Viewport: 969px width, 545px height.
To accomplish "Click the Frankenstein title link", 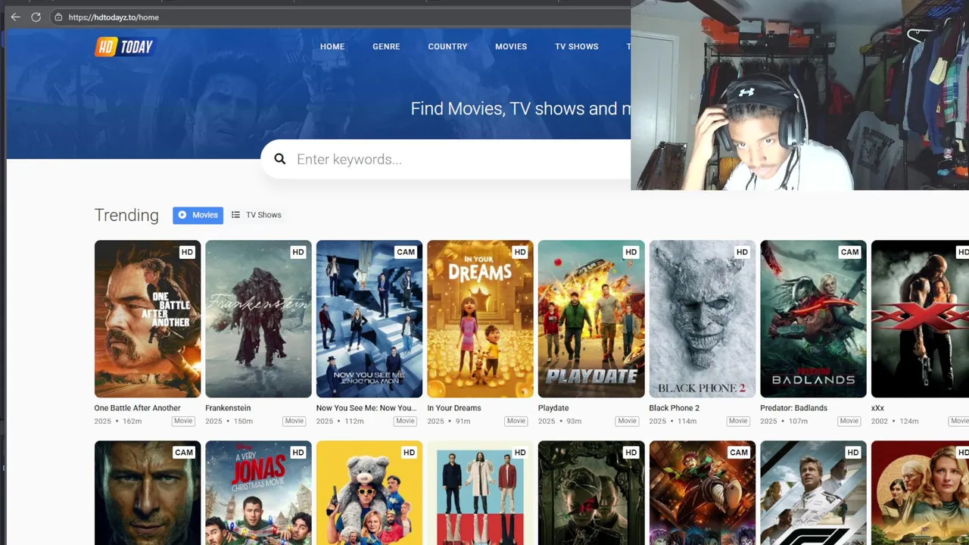I will pos(228,408).
